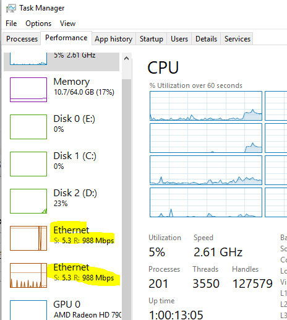Select the Disk 0 (E:) graph thumbnail
This screenshot has height=320, width=287.
coord(28,127)
